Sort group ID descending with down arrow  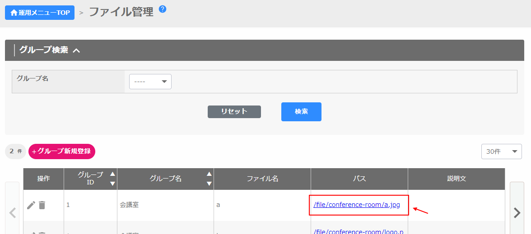112,184
